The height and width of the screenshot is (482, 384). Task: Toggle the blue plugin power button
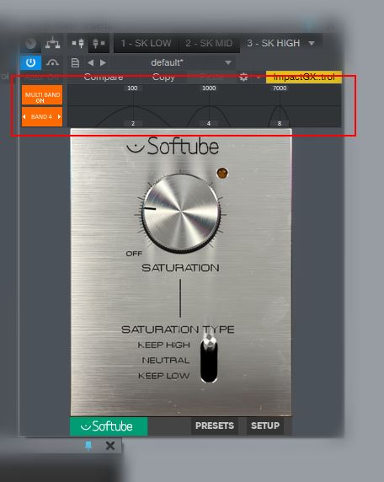pyautogui.click(x=30, y=62)
